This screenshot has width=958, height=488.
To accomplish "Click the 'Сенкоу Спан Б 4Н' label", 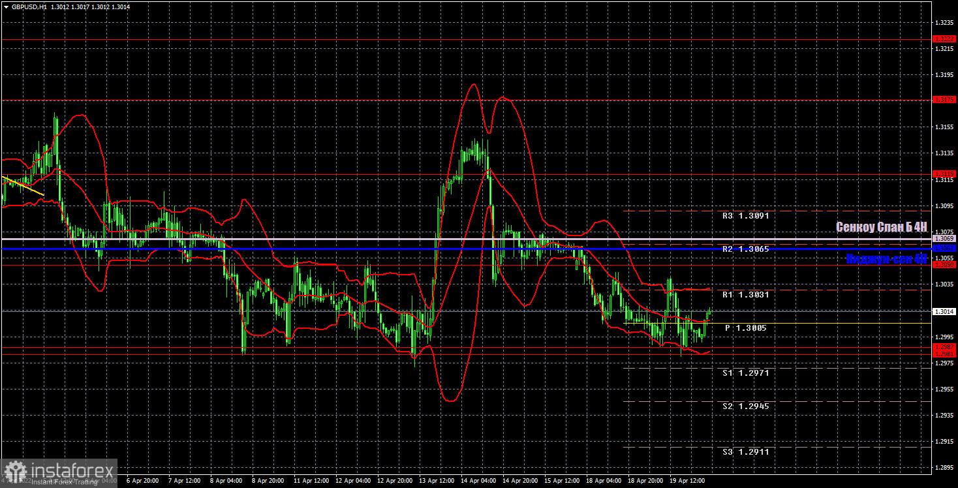I will click(x=882, y=227).
